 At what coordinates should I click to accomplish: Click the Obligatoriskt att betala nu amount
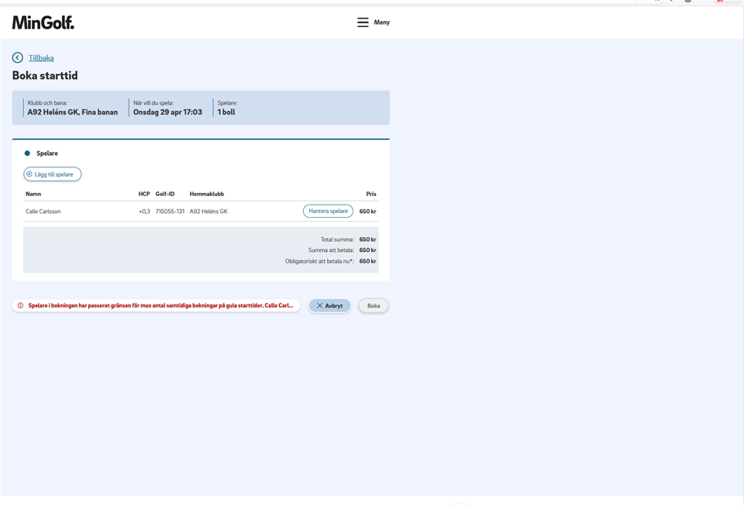coord(367,261)
